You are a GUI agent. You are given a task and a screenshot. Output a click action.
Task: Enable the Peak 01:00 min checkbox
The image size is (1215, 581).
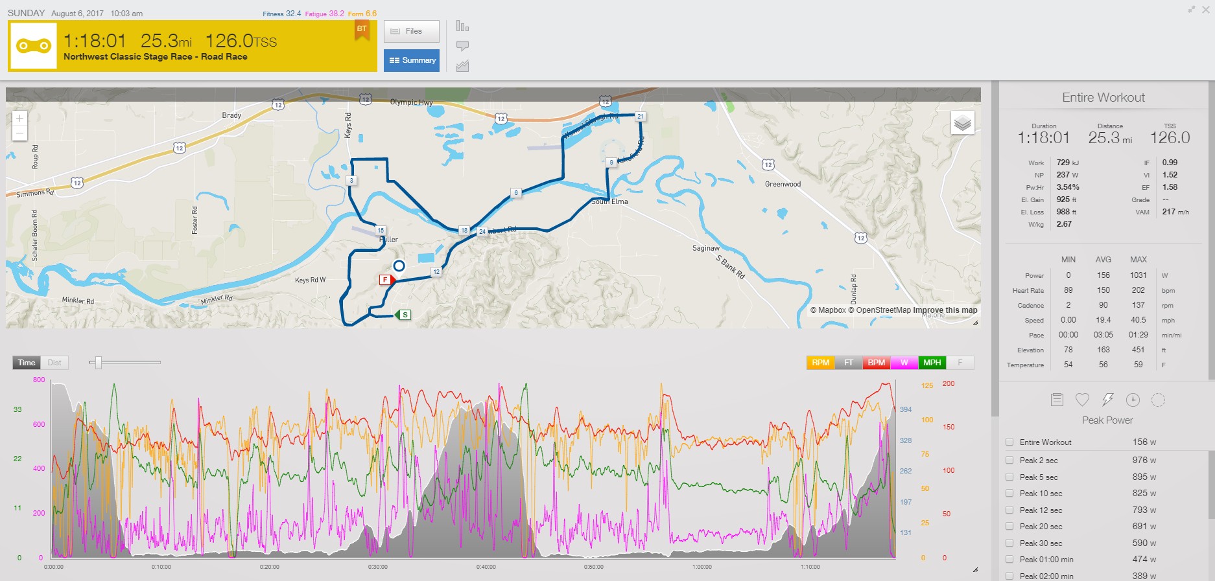(x=1009, y=559)
